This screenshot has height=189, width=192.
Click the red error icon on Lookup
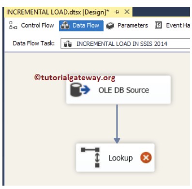[x=146, y=158]
